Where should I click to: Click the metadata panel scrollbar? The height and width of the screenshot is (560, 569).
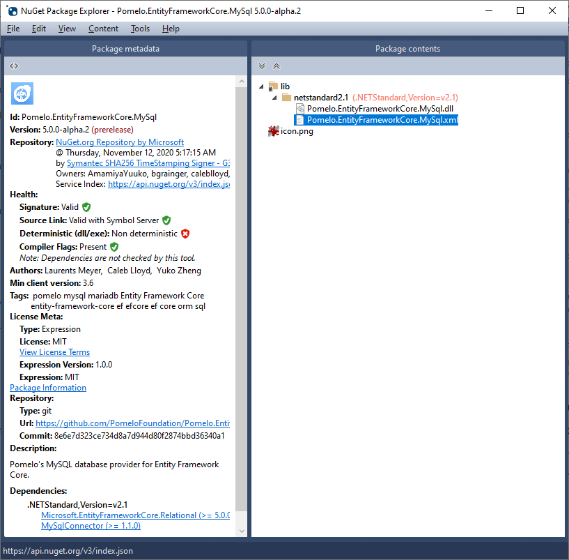click(x=242, y=300)
